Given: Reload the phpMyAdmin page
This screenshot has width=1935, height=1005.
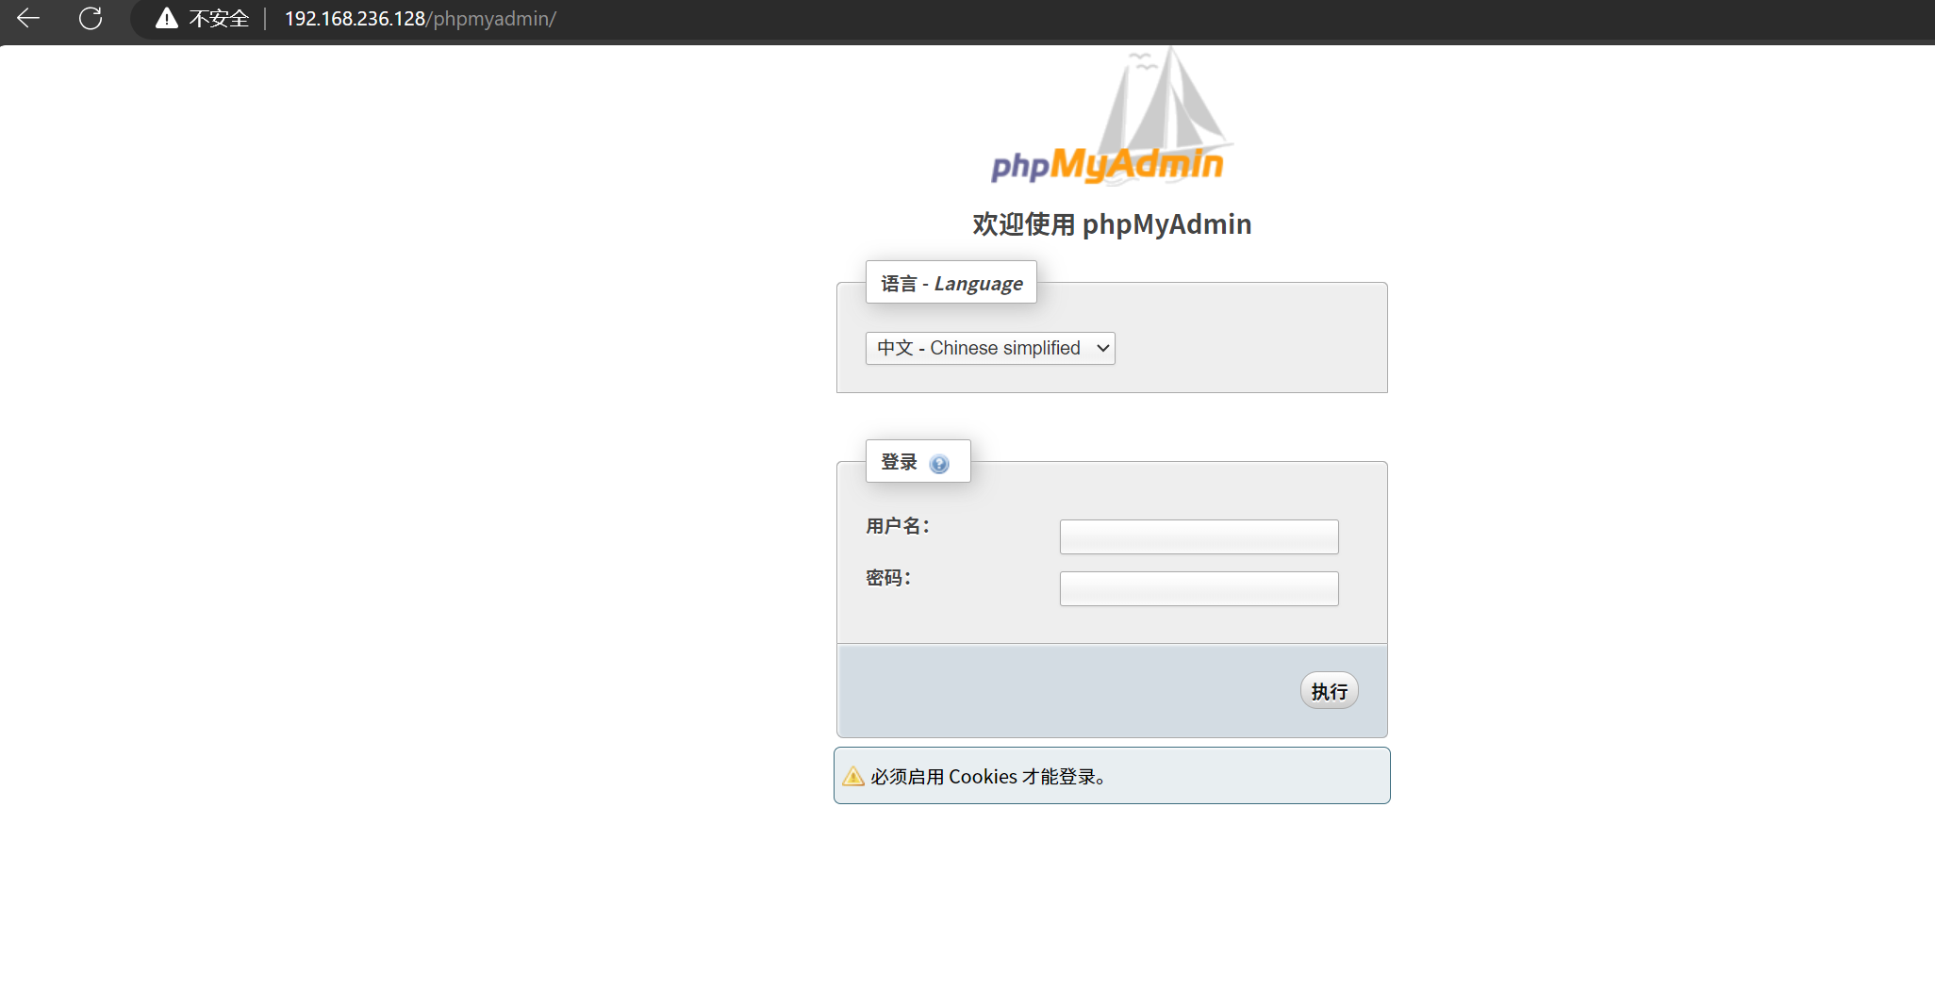Looking at the screenshot, I should point(91,18).
